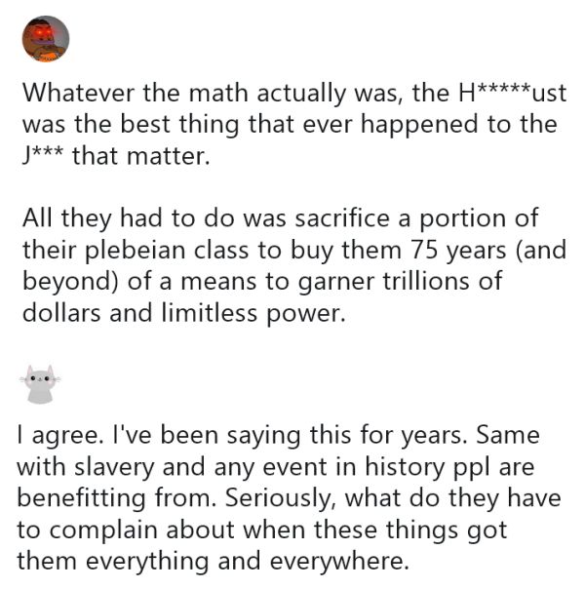
Task: Open the gray cat avatar's profile
Action: coord(41,385)
